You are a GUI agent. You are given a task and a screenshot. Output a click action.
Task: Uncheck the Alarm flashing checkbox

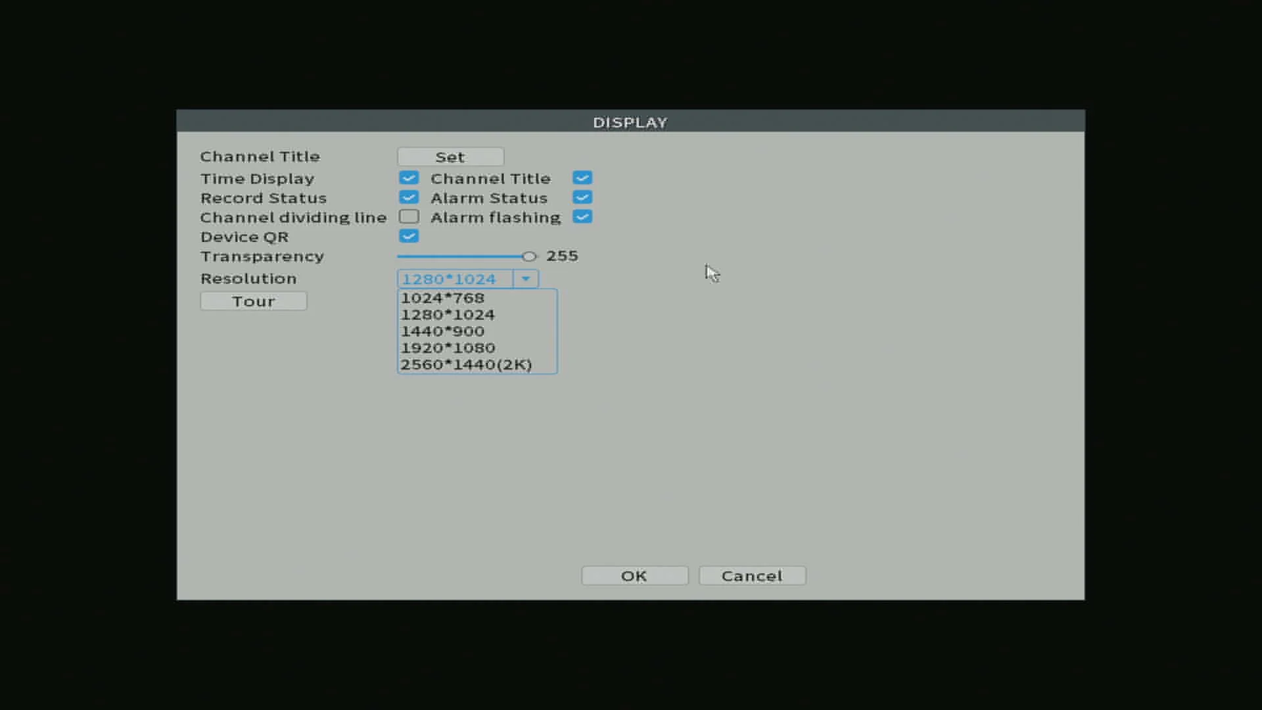[582, 217]
